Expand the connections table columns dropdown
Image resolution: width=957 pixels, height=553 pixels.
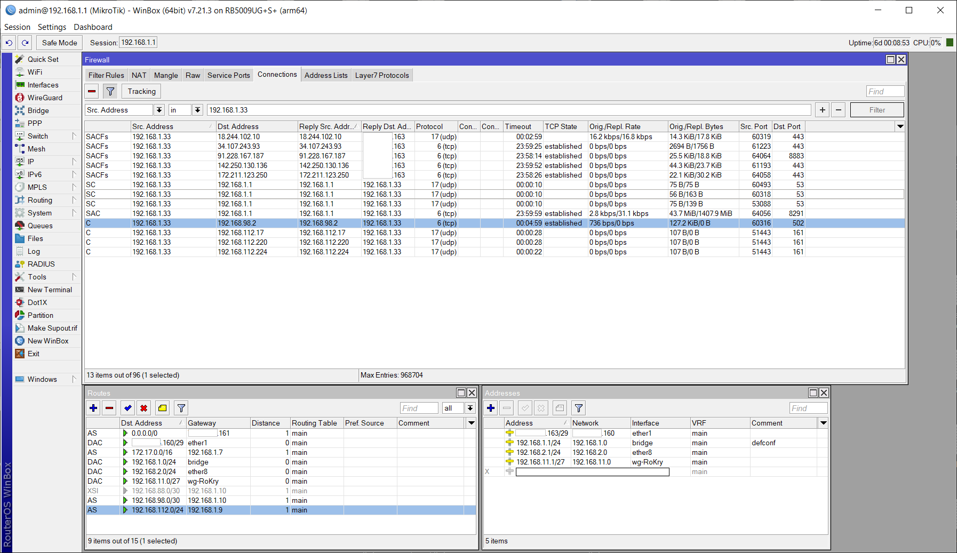(x=900, y=126)
